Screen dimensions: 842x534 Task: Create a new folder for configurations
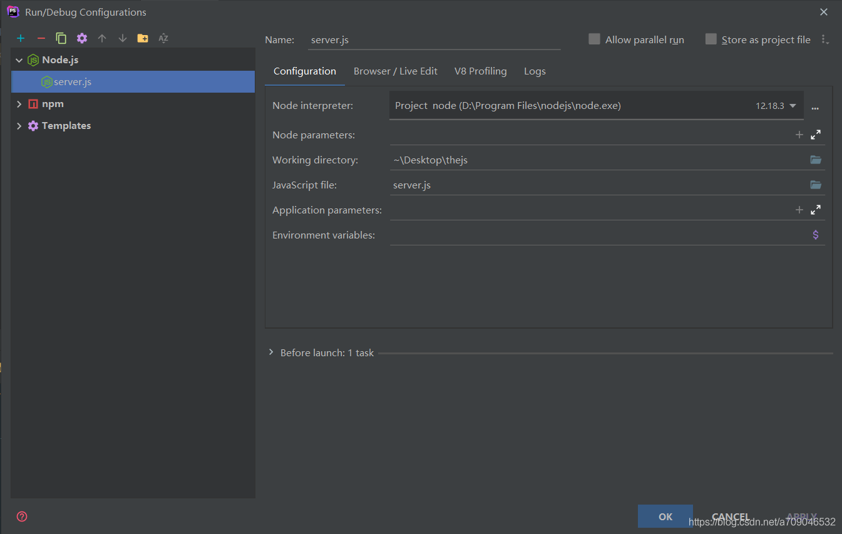(143, 38)
